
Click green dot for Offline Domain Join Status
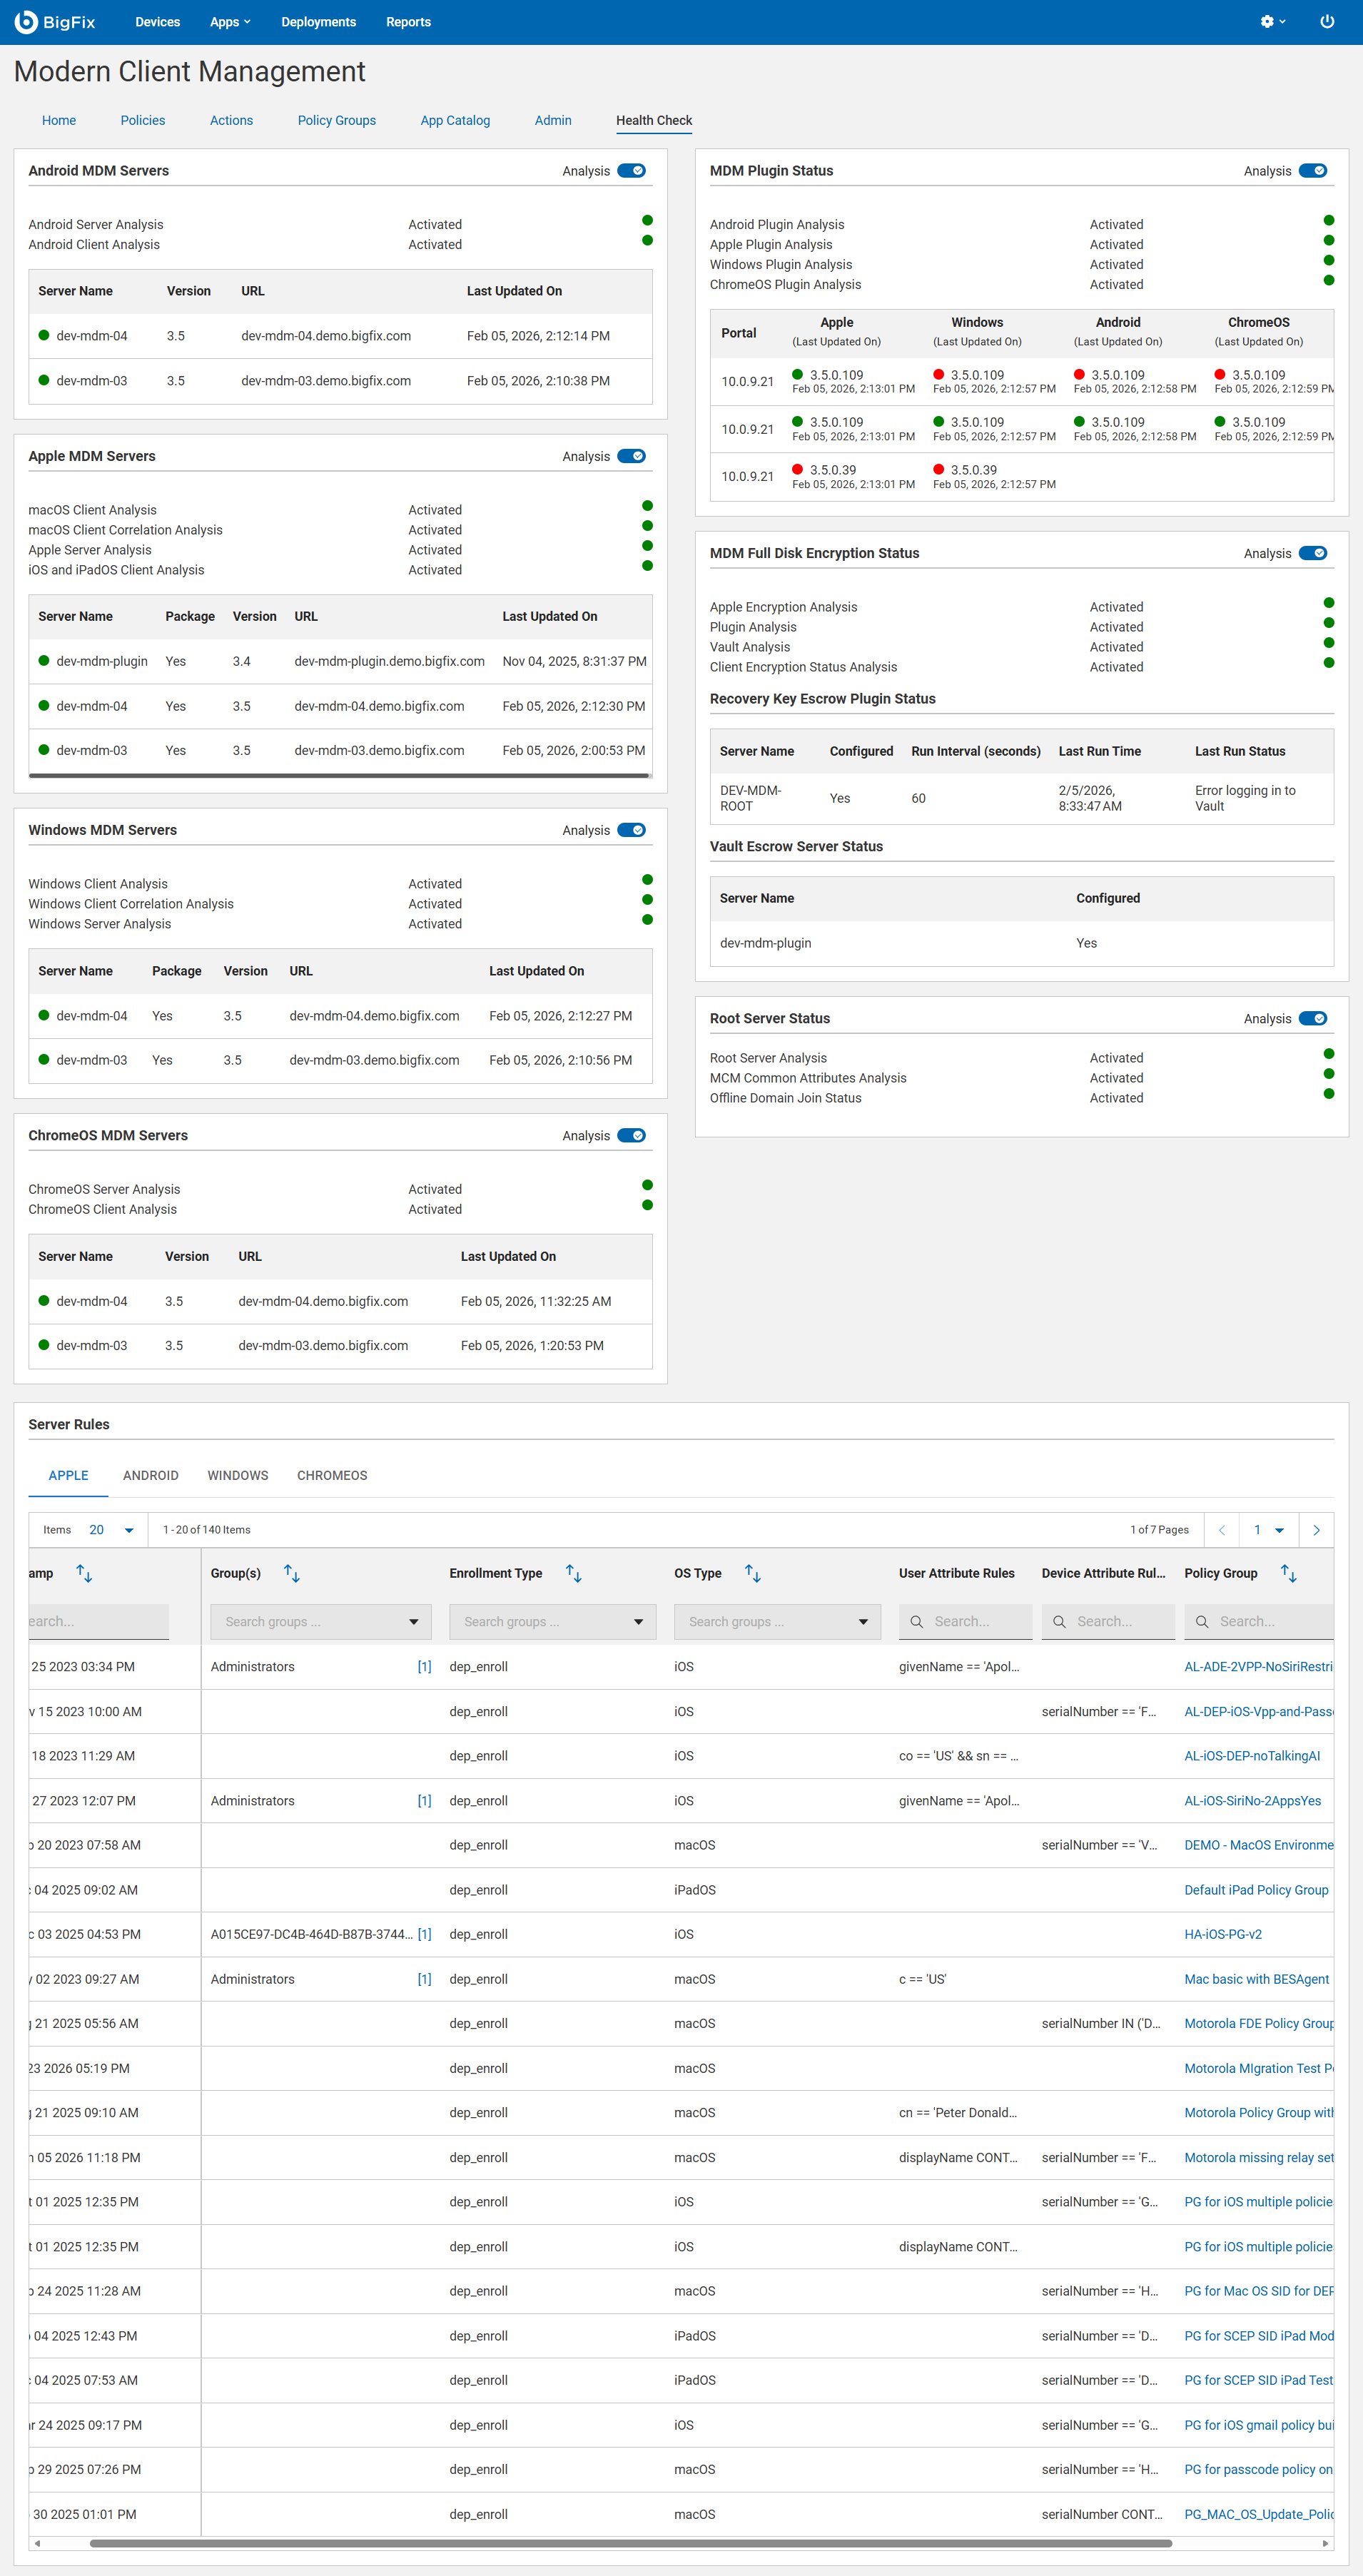(1329, 1094)
